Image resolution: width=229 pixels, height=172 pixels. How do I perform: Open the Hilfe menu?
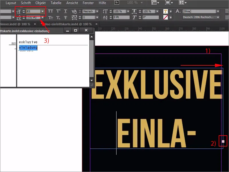[x=102, y=3]
